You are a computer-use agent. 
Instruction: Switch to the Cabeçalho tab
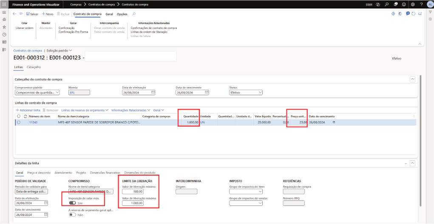point(34,67)
